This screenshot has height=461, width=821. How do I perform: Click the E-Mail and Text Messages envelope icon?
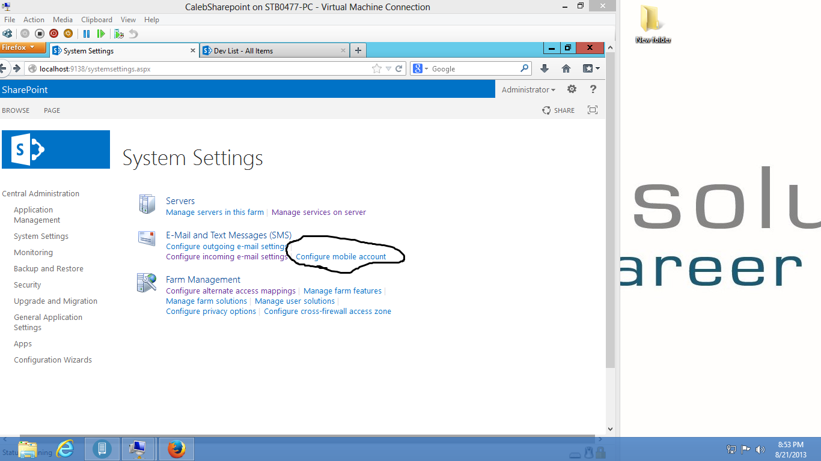[x=147, y=238]
